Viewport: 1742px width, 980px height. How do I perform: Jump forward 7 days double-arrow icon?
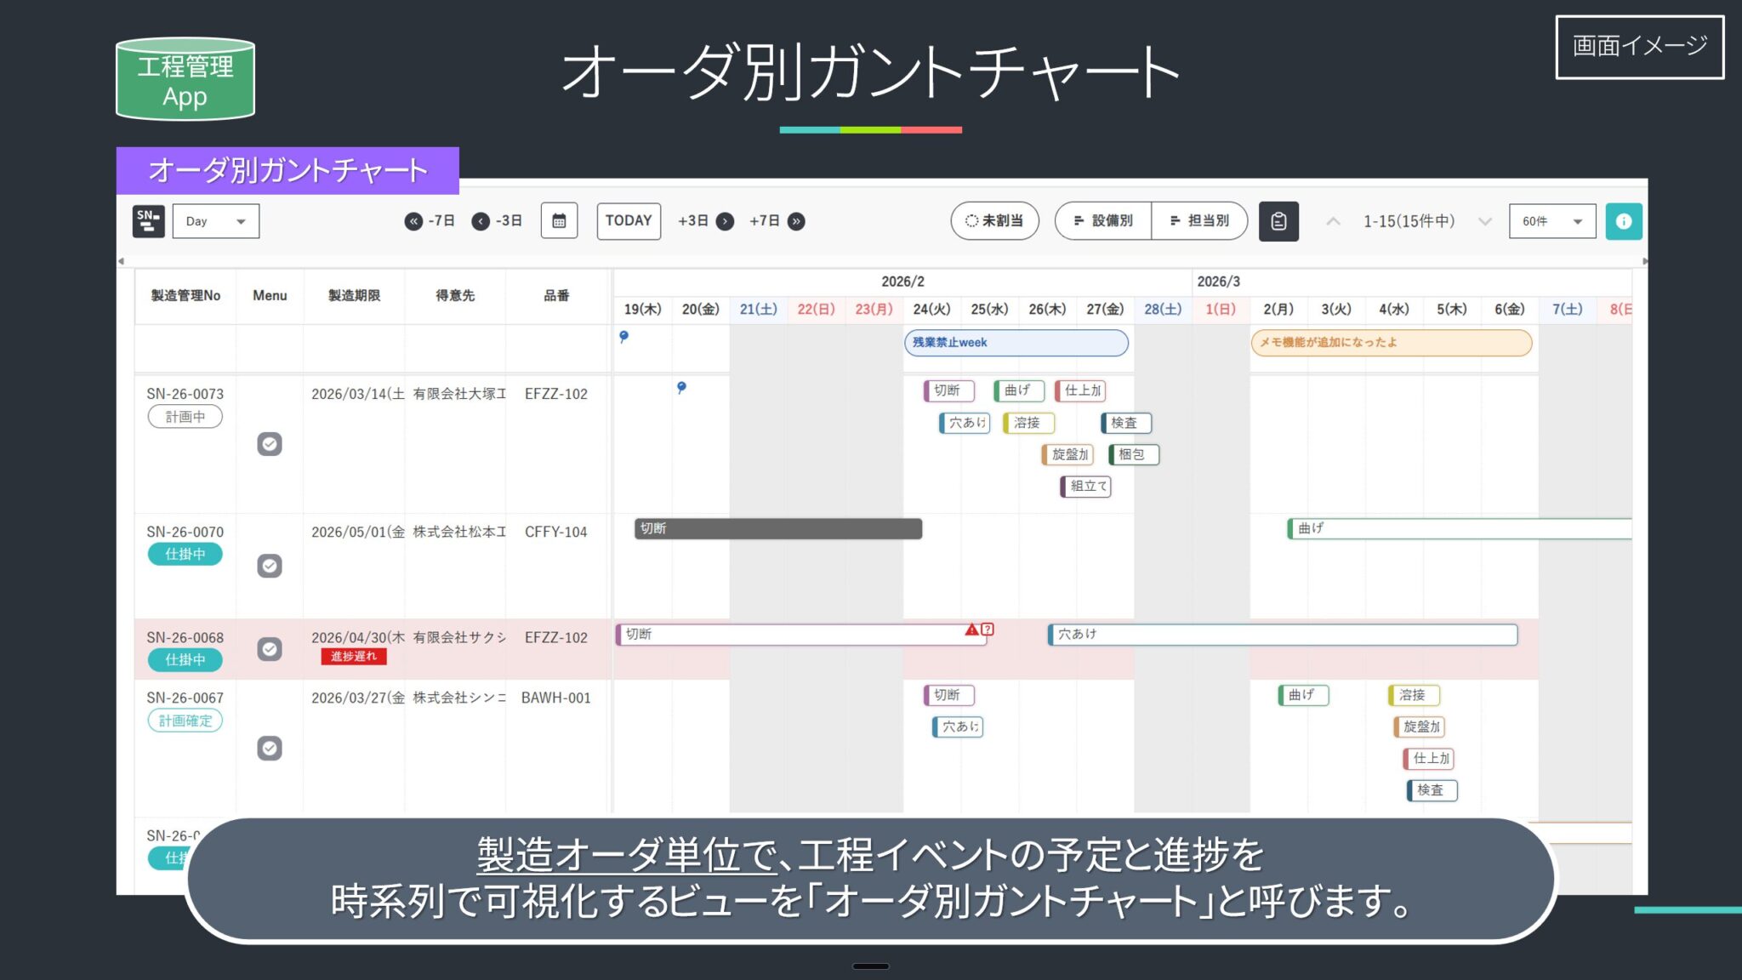point(796,221)
